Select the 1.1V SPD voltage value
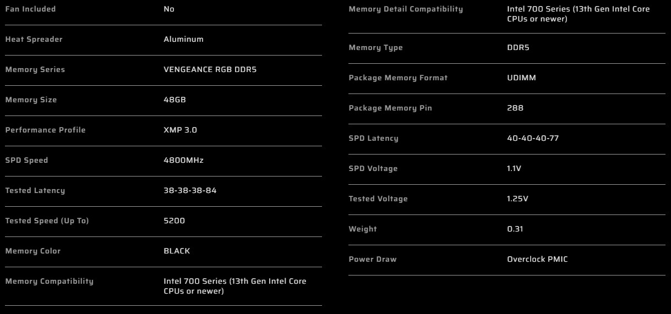The height and width of the screenshot is (314, 671). click(514, 169)
